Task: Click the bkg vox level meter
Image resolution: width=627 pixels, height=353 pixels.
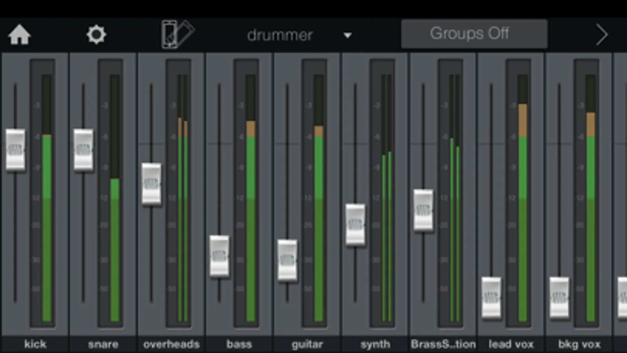Action: coord(591,198)
